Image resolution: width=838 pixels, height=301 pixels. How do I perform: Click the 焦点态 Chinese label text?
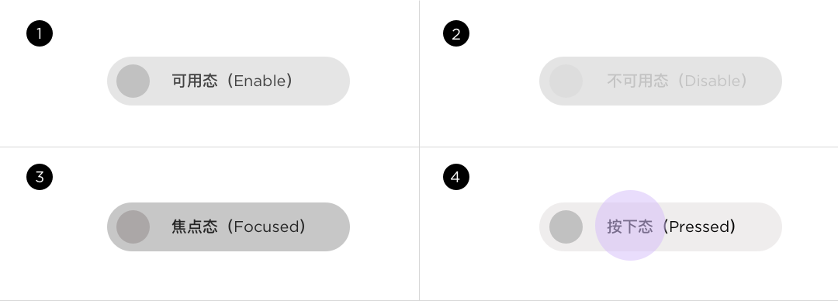(x=195, y=227)
